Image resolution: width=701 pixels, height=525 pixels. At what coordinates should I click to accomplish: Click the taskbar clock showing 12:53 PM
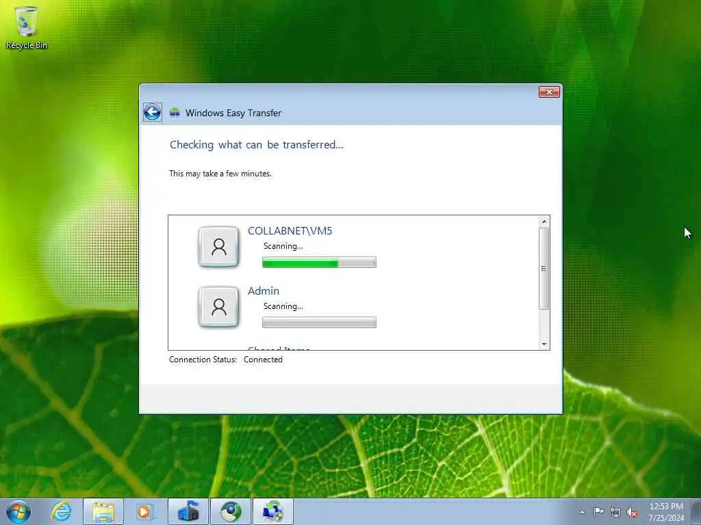tap(666, 512)
